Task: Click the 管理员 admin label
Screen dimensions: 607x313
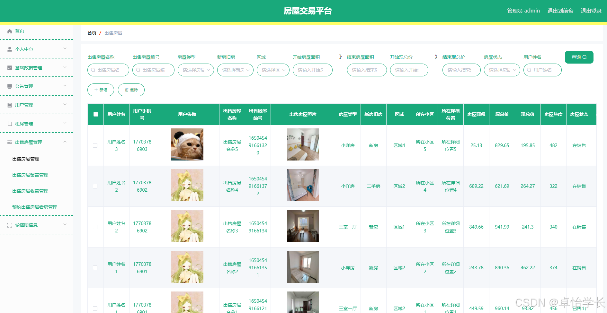Action: tap(523, 11)
